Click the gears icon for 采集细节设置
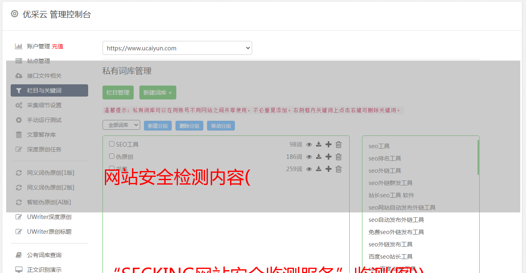 [x=18, y=105]
